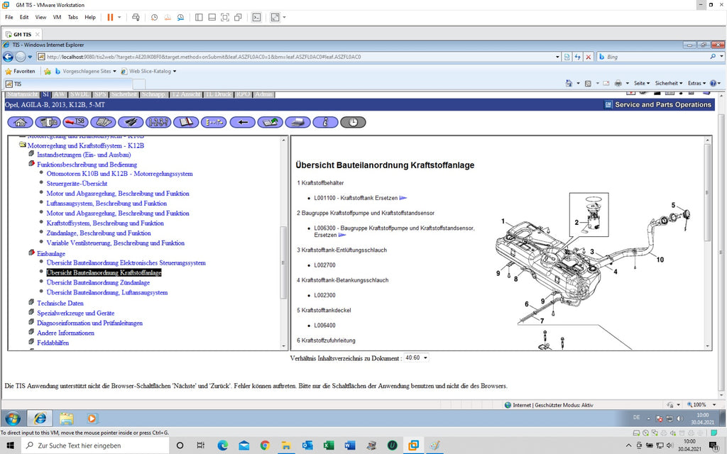Click the printer icon in TIS toolbar
This screenshot has width=727, height=454.
[297, 122]
